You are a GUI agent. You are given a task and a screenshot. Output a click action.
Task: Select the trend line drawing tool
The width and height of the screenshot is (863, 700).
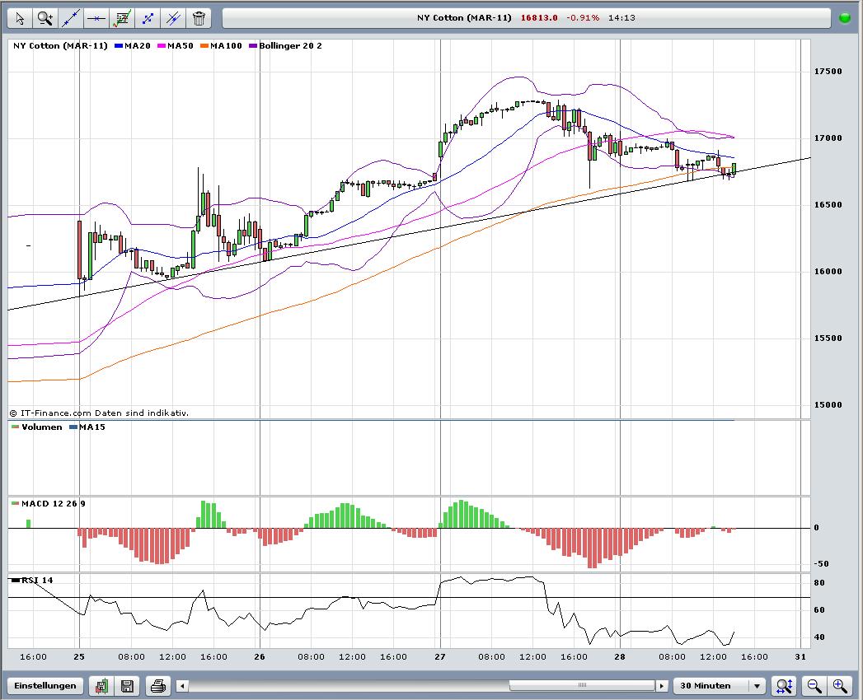point(71,17)
